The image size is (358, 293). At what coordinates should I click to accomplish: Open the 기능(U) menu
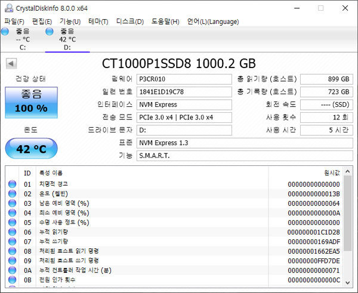coord(70,21)
